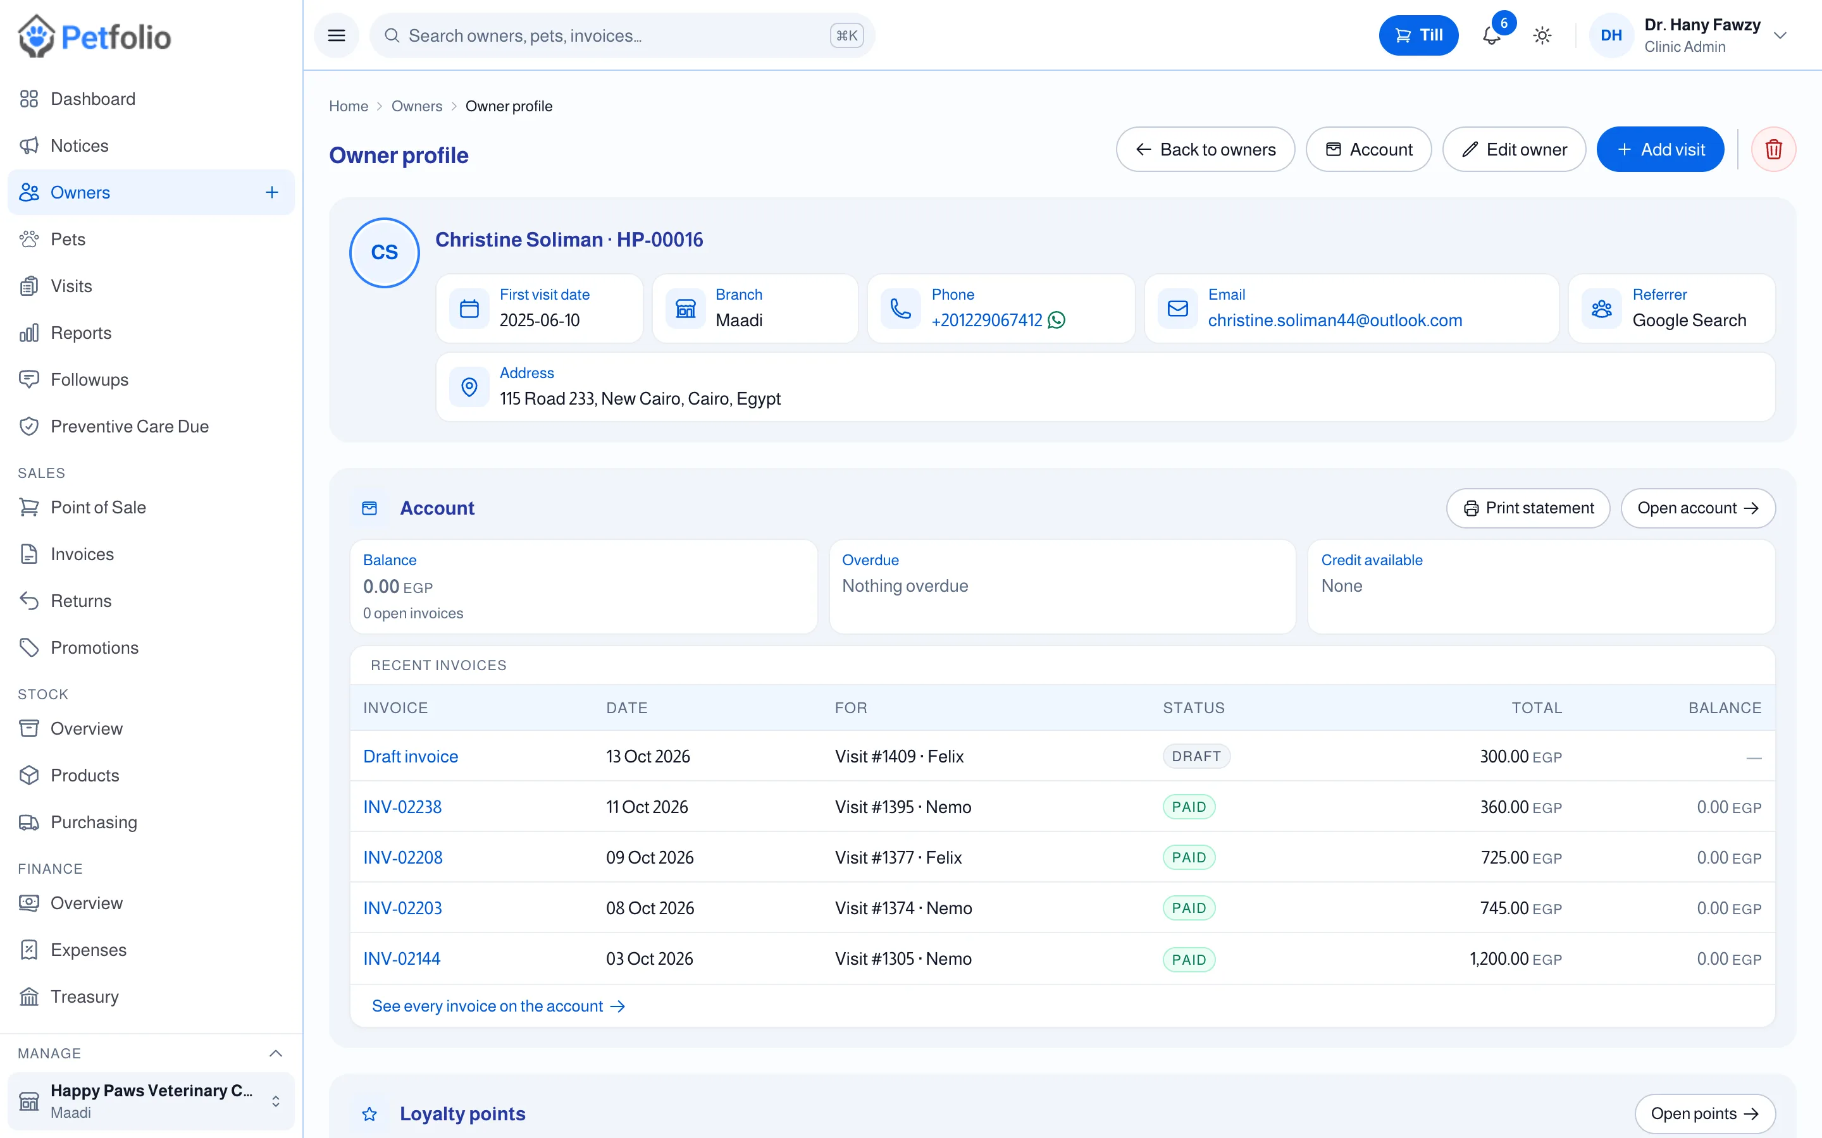Open Preventive Care Due
Image resolution: width=1822 pixels, height=1138 pixels.
point(151,426)
